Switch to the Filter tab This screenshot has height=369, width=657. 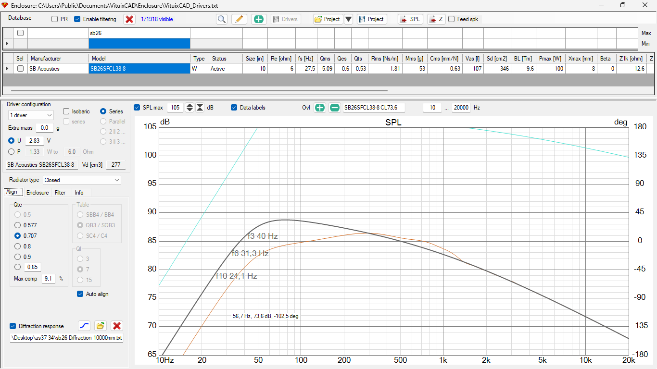click(x=60, y=193)
